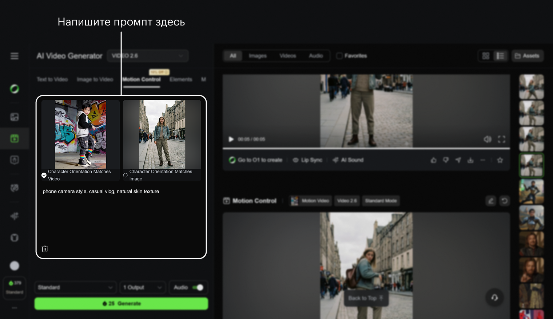Select the Videos filter tab

click(x=287, y=56)
